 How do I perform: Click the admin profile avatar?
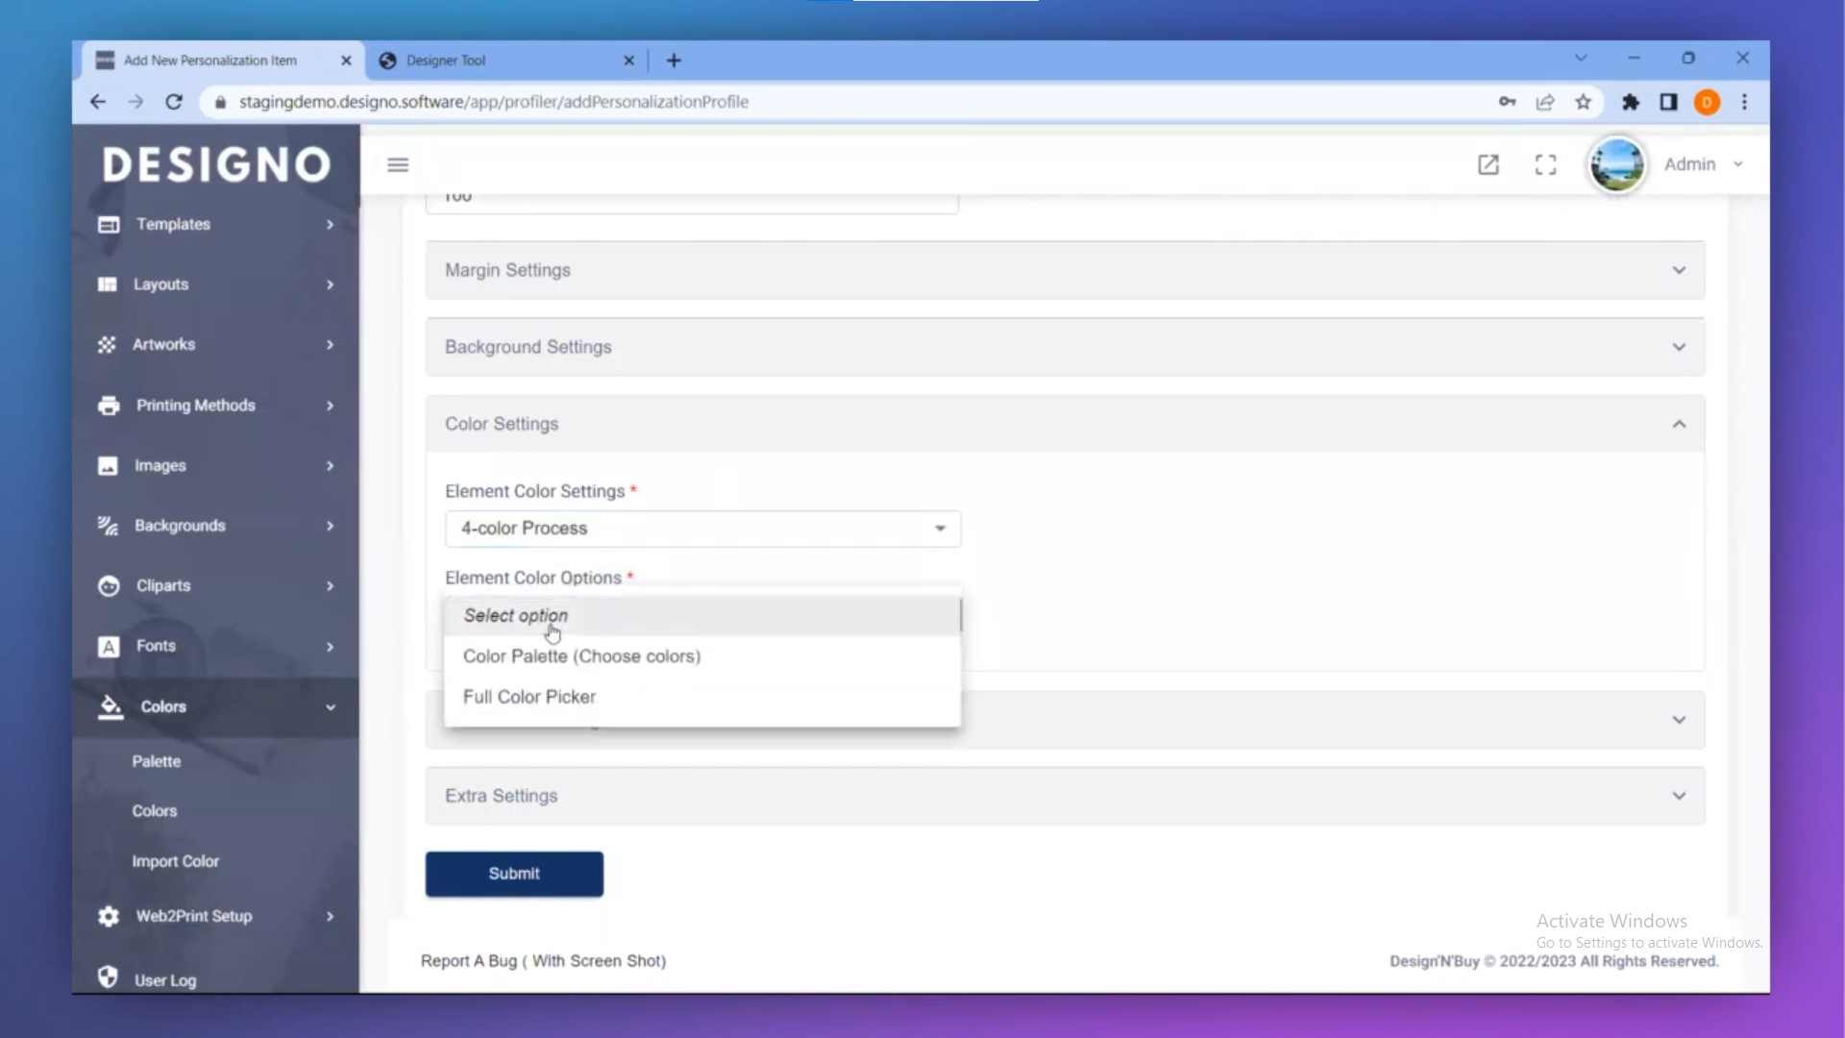pos(1616,165)
